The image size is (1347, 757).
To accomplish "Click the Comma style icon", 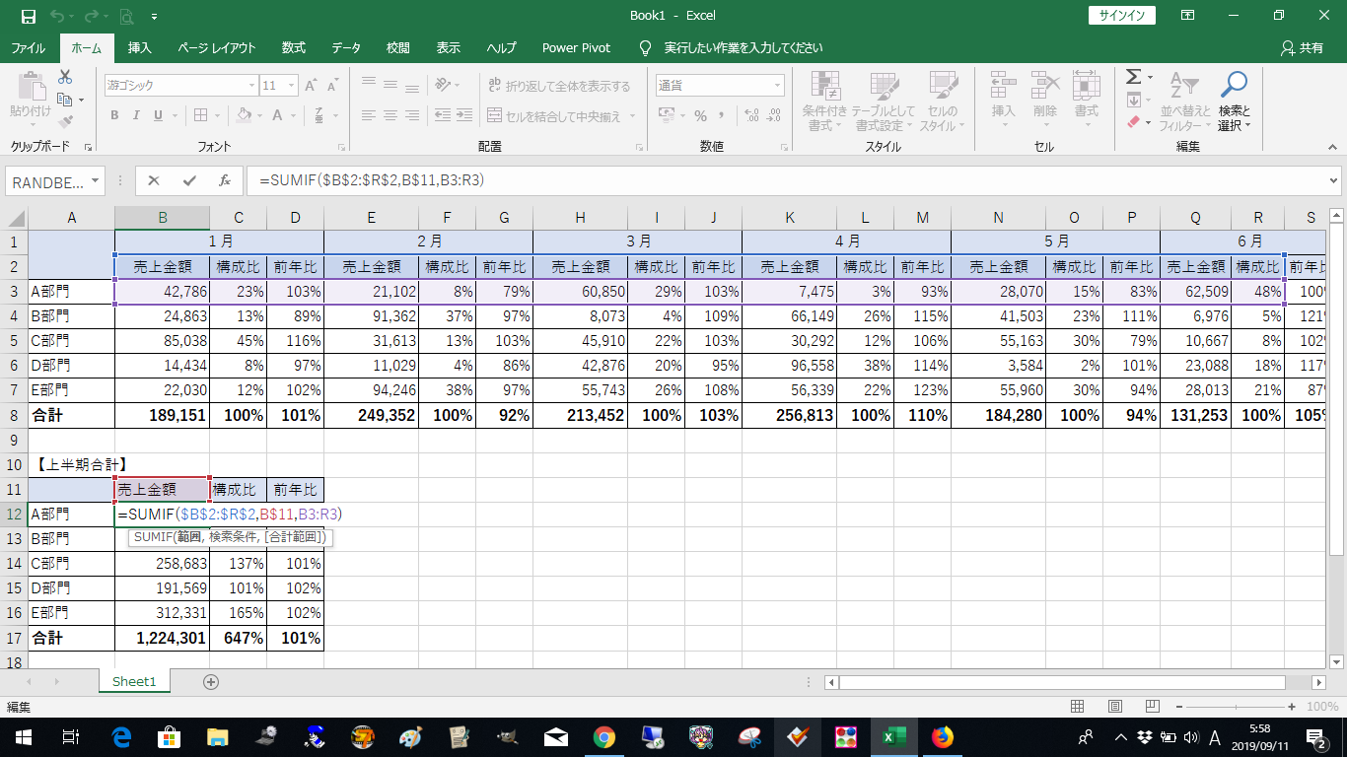I will [x=722, y=115].
